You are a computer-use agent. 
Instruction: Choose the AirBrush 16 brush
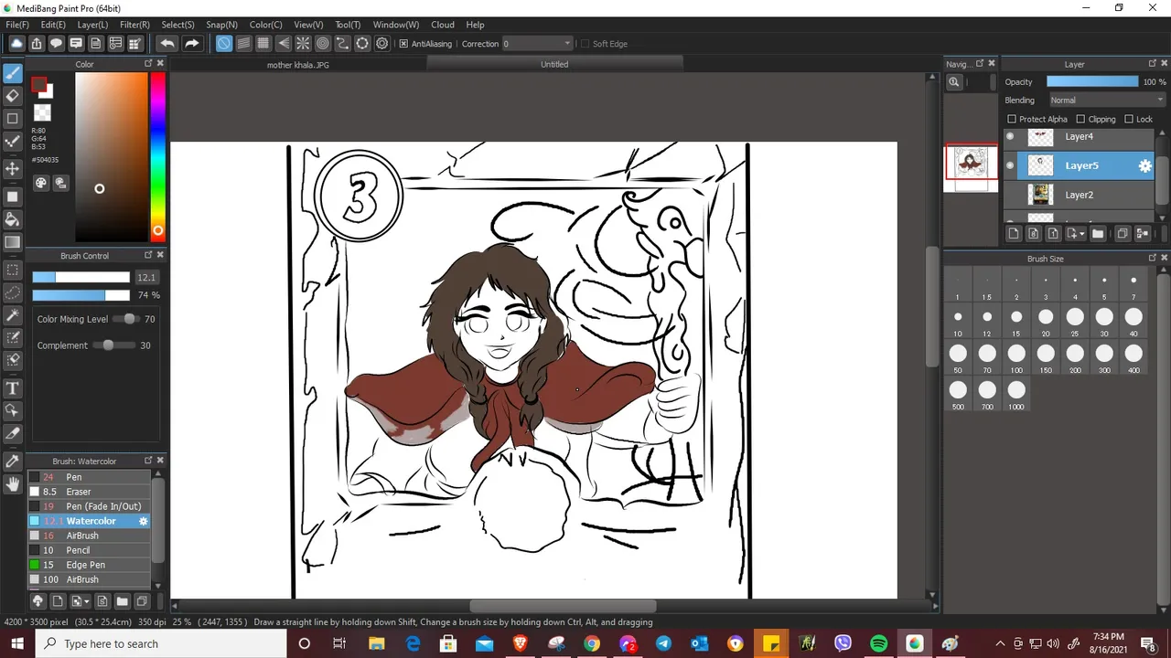point(88,536)
